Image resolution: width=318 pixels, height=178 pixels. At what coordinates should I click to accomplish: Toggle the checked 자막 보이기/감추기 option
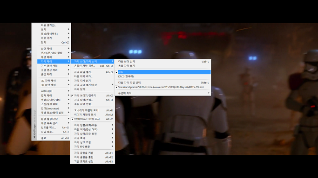[93, 95]
